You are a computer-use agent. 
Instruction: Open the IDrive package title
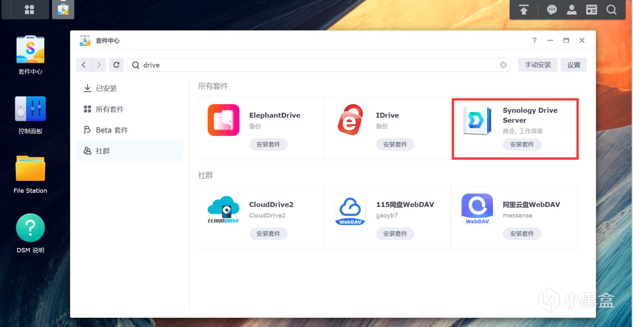tap(387, 115)
